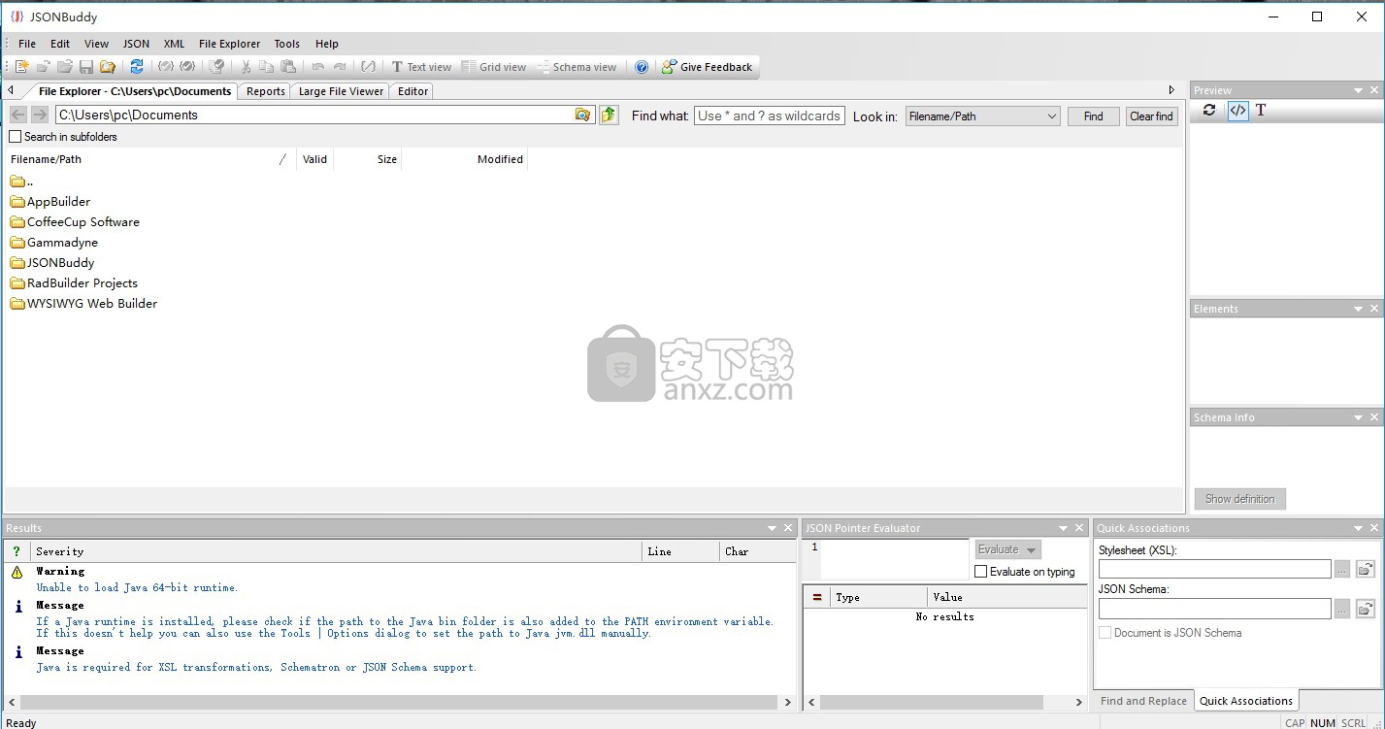
Task: Select the WYSIWYG Web Builder folder
Action: 83,303
